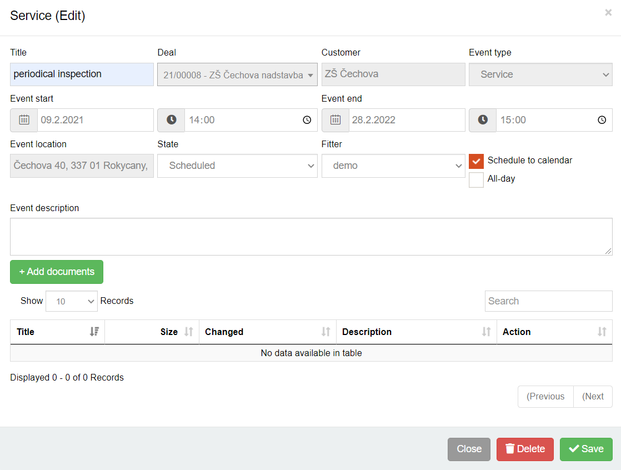The image size is (621, 470).
Task: Click the Event start date 09.2.2021
Action: [x=96, y=120]
